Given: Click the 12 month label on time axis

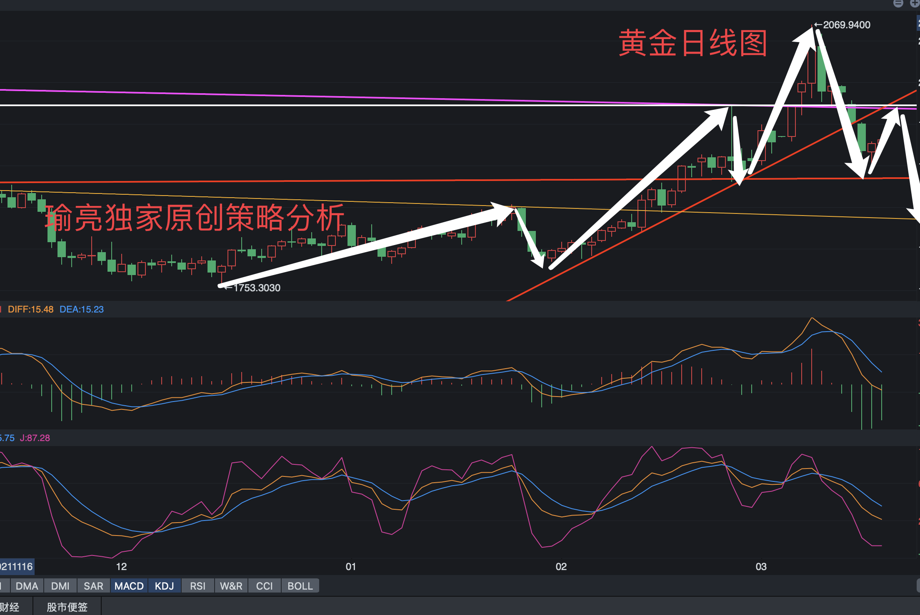Looking at the screenshot, I should coord(121,566).
